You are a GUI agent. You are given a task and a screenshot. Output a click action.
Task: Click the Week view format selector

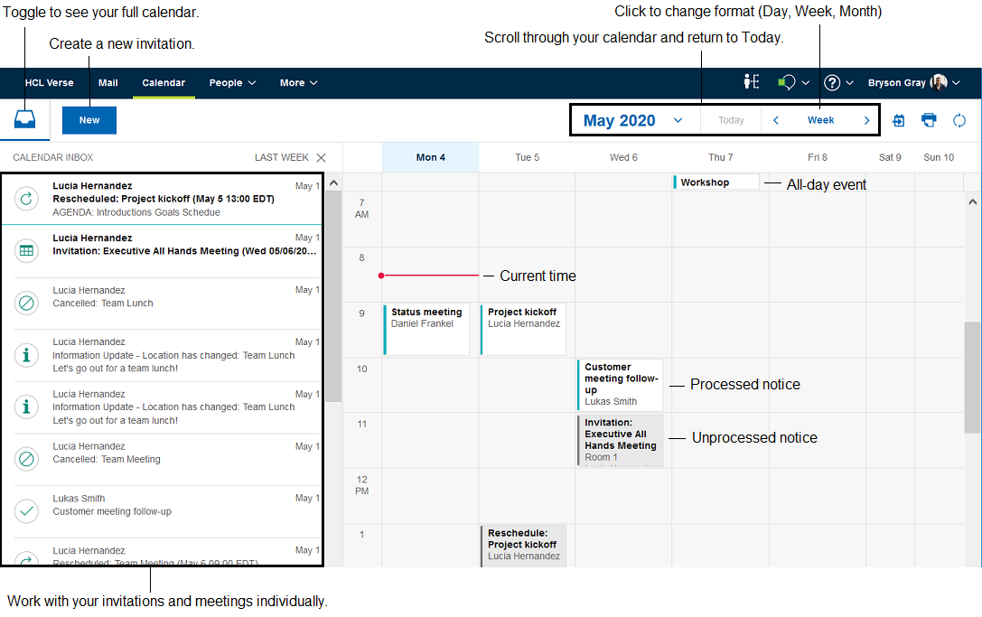click(820, 120)
